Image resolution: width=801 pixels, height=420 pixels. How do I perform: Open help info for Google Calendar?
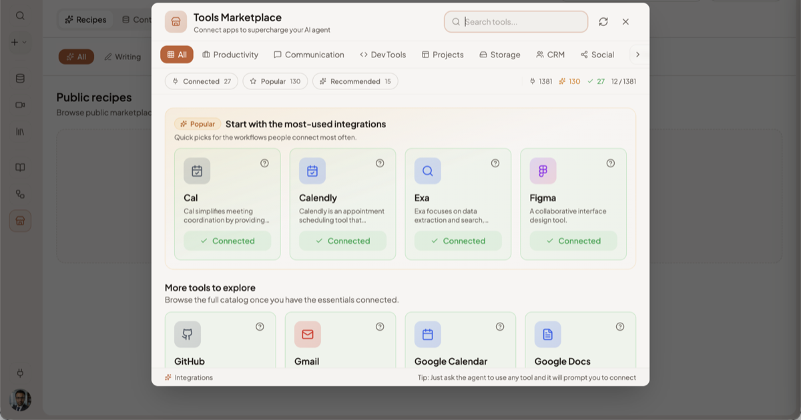click(x=500, y=327)
